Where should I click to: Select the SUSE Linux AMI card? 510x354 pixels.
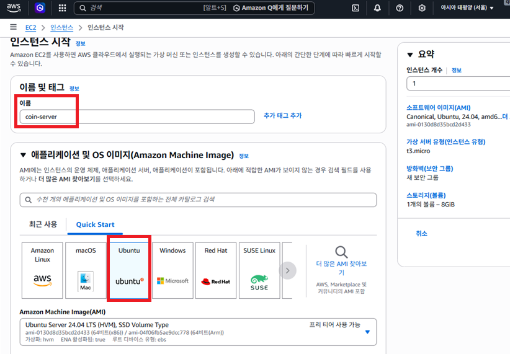click(259, 270)
